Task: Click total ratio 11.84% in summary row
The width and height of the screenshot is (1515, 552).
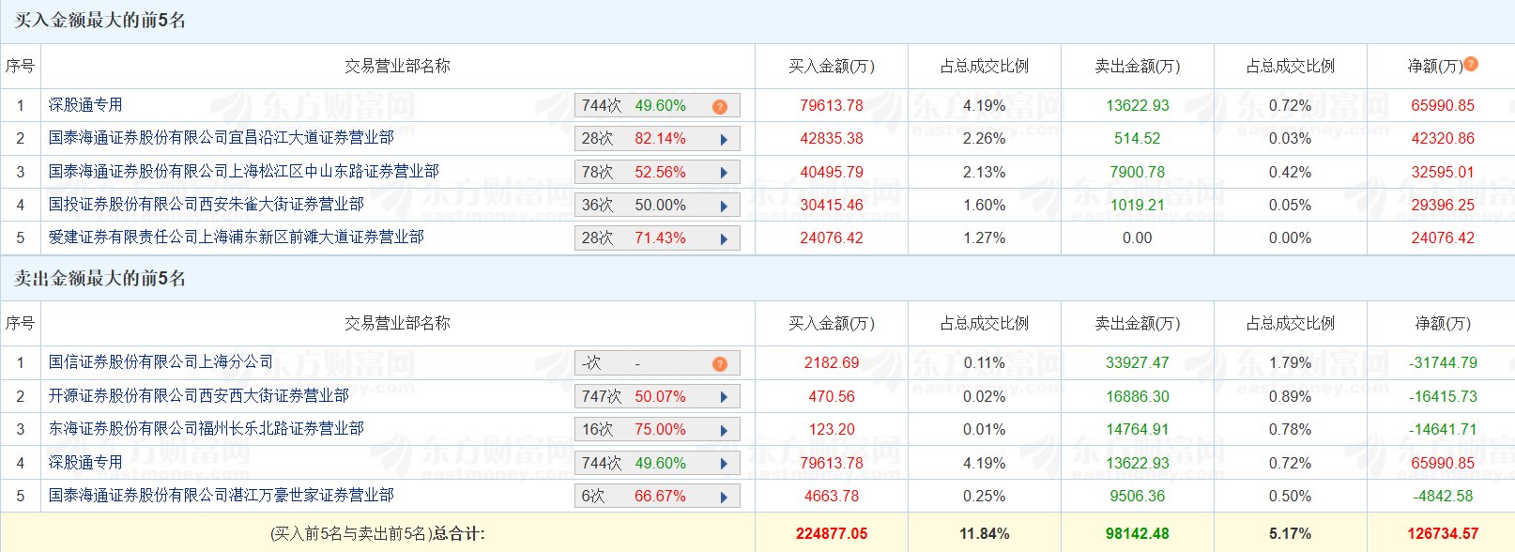Action: (985, 534)
